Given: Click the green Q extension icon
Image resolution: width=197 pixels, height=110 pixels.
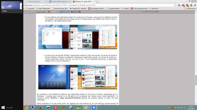Looking at the screenshot, I should tap(191, 5).
